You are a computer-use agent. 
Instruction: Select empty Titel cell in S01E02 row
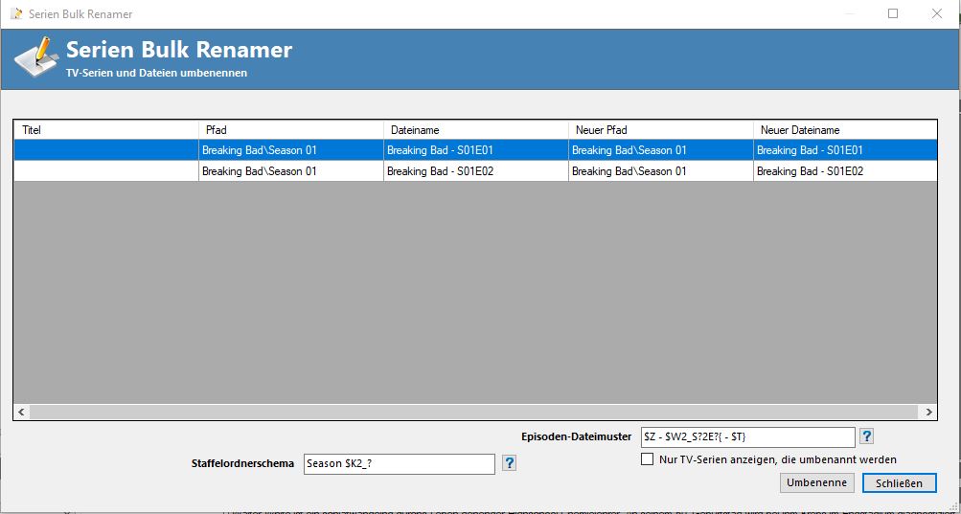coord(106,171)
